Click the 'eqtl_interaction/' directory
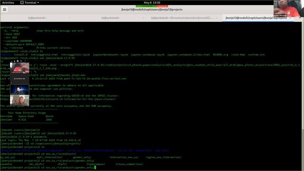304x171 pixels. (x=49, y=157)
